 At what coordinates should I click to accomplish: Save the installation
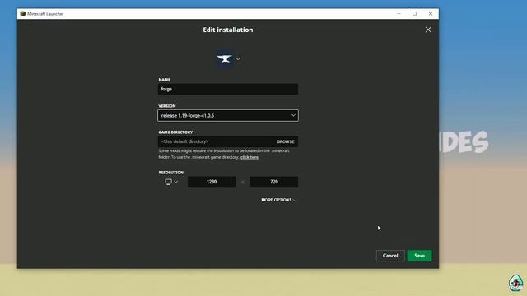pyautogui.click(x=419, y=256)
